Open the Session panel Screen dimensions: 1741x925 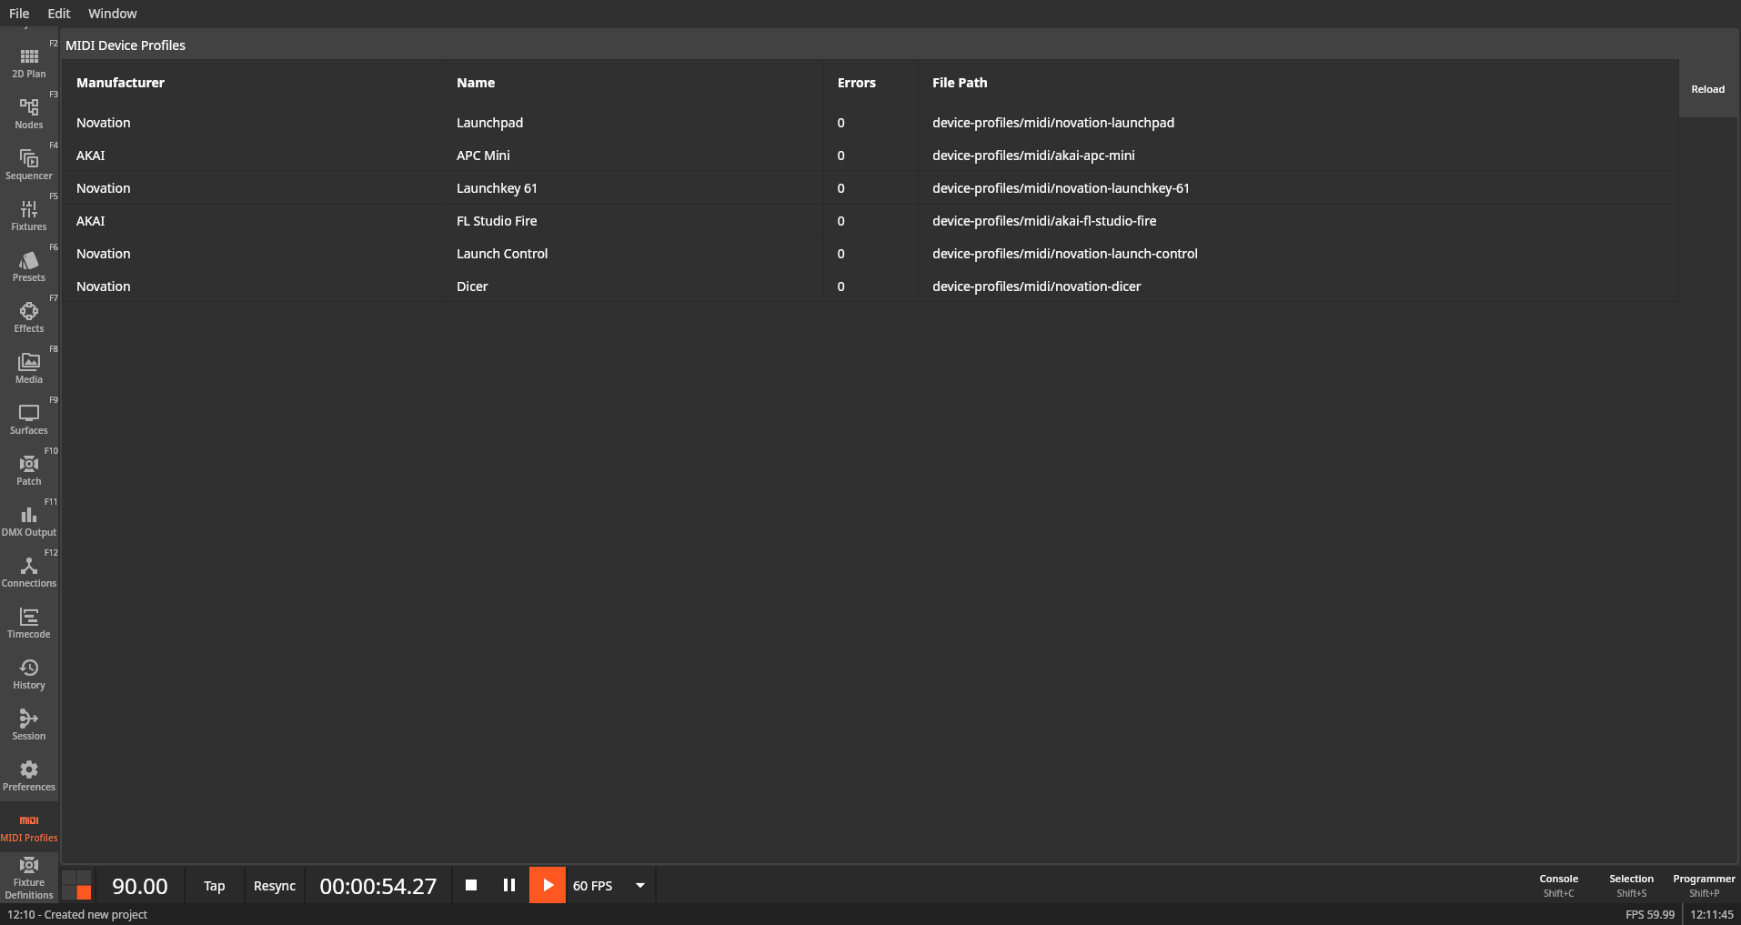[x=29, y=726]
